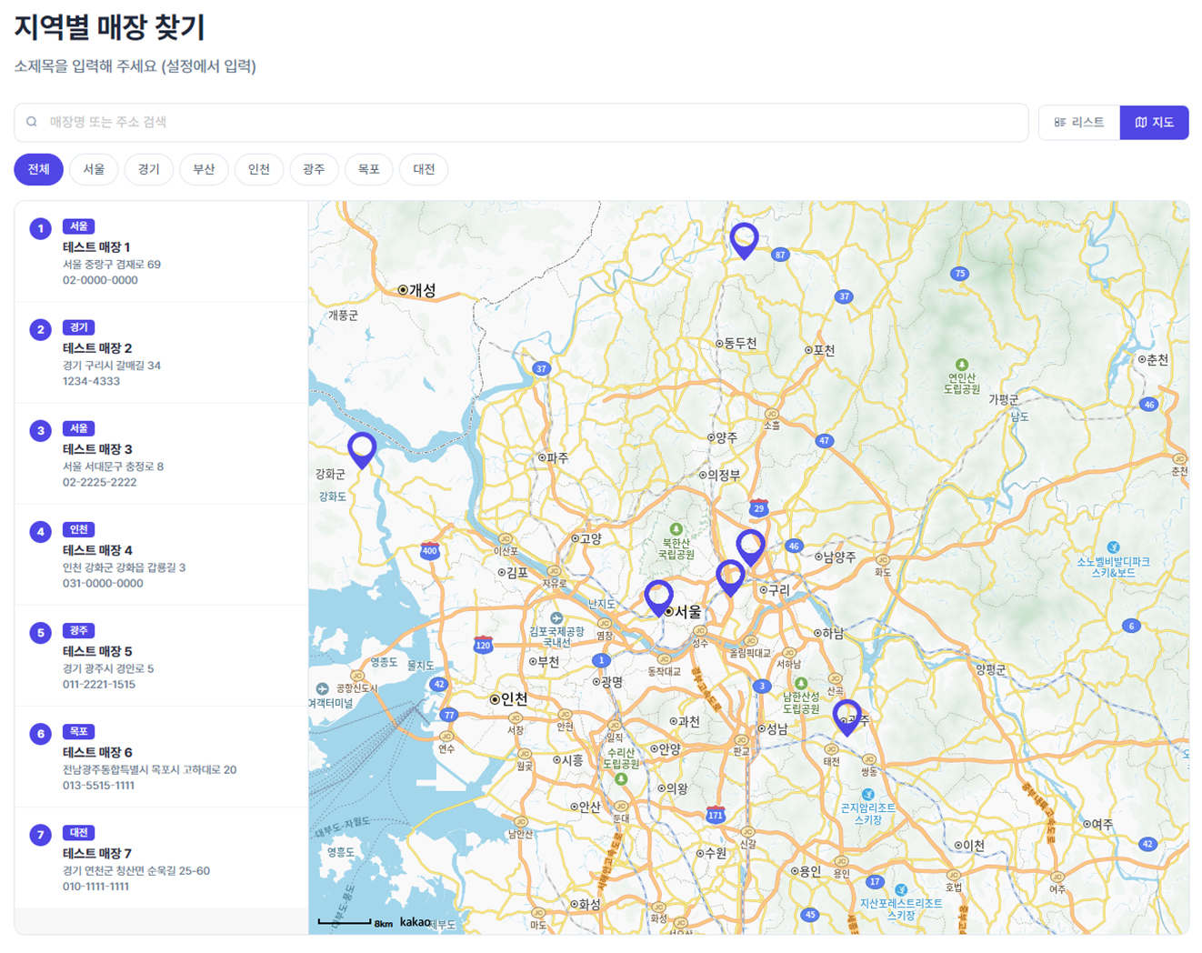Click the 개성 city label on map
This screenshot has width=1202, height=953.
click(x=417, y=290)
